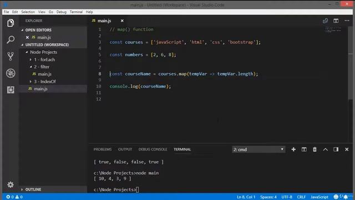Switch to the Problems panel tab

click(103, 149)
